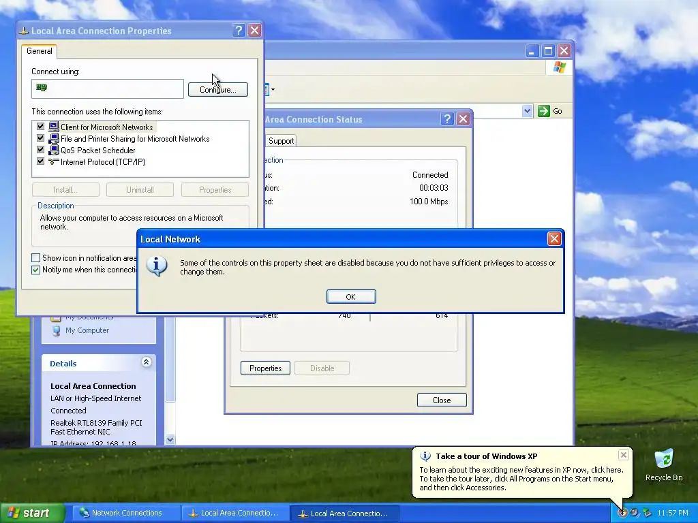Click the Windows flag logo in Network Connections
698x523 pixels.
560,67
